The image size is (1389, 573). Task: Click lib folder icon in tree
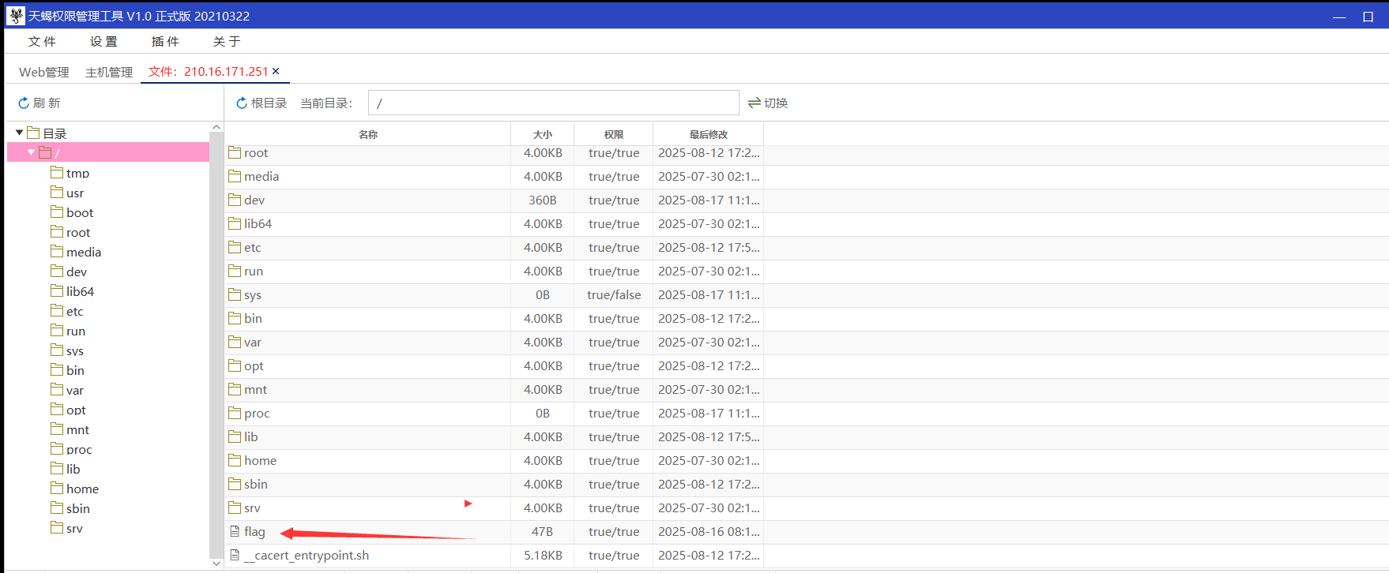pos(57,468)
